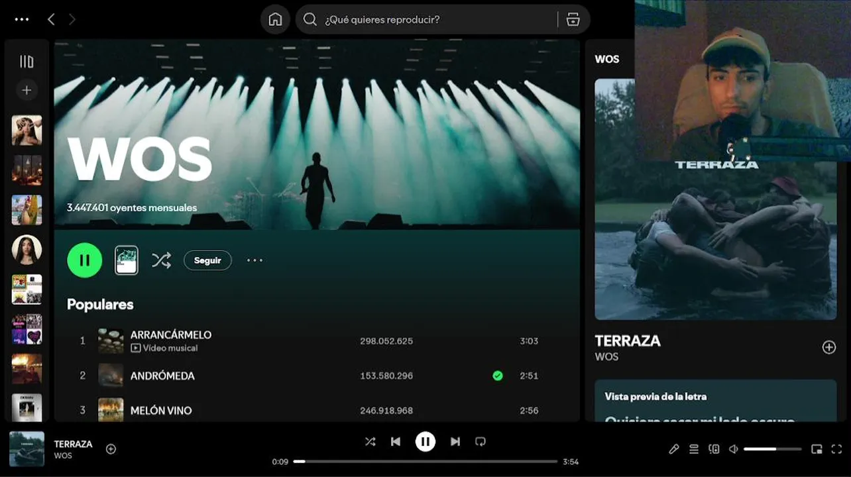Select the track ANDRÓMEDA
Screen dimensions: 851x477
[x=162, y=376]
